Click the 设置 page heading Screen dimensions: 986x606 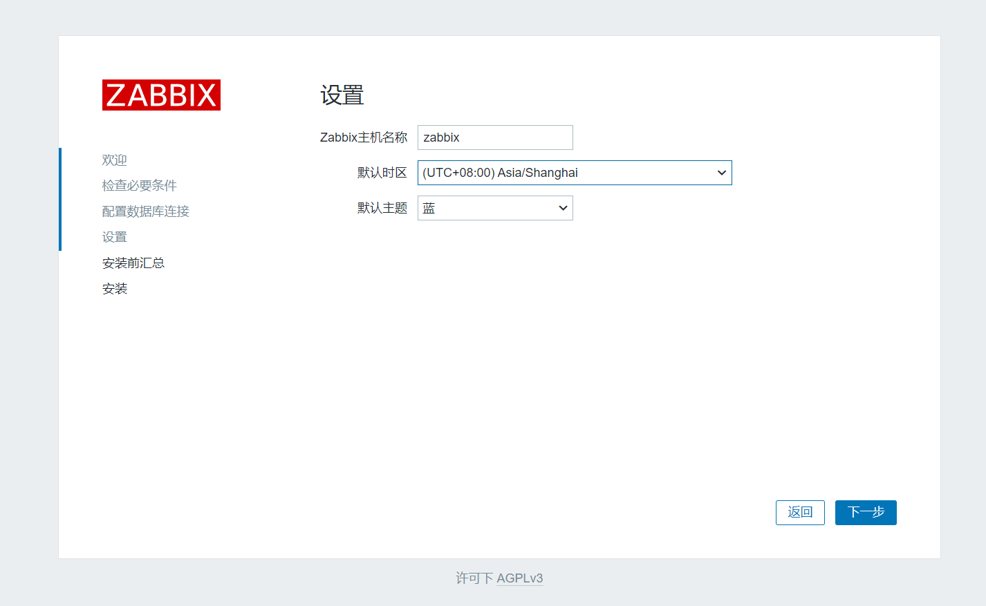click(x=342, y=95)
